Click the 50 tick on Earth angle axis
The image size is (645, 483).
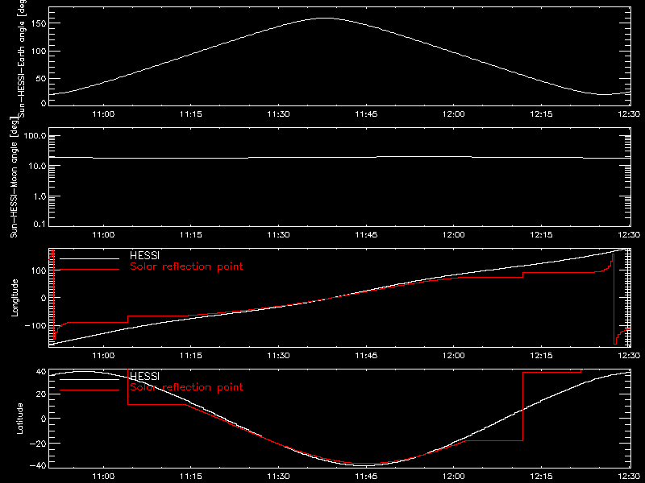41,78
